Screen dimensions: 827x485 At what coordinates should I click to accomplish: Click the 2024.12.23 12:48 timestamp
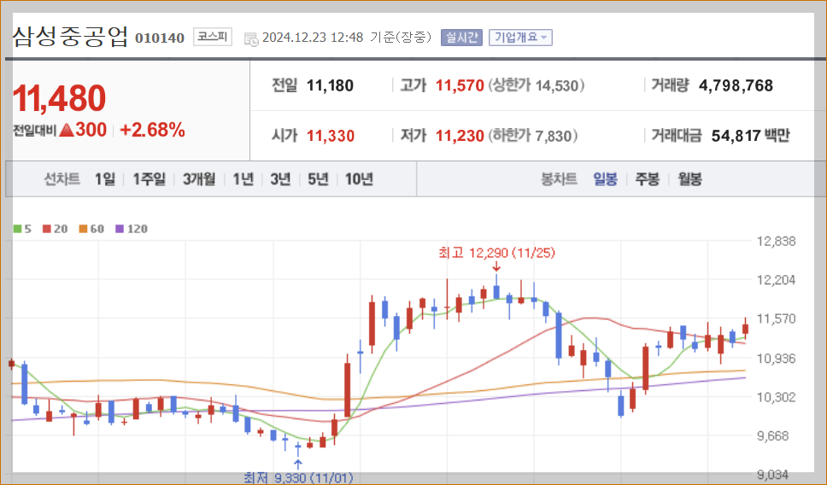pyautogui.click(x=312, y=38)
